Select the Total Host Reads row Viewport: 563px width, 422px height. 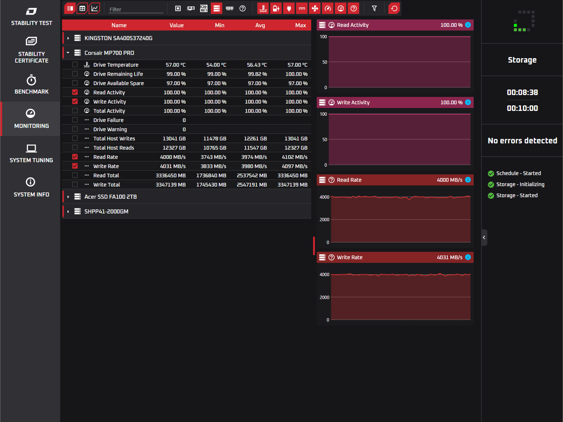pos(187,148)
